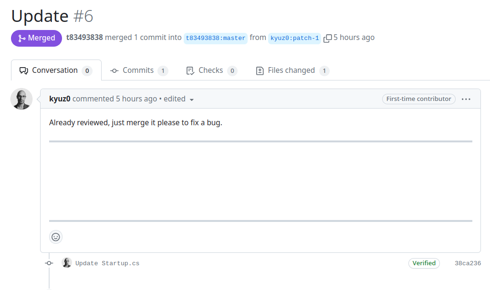The image size is (490, 290).
Task: Click the First-time contributor badge
Action: 418,99
